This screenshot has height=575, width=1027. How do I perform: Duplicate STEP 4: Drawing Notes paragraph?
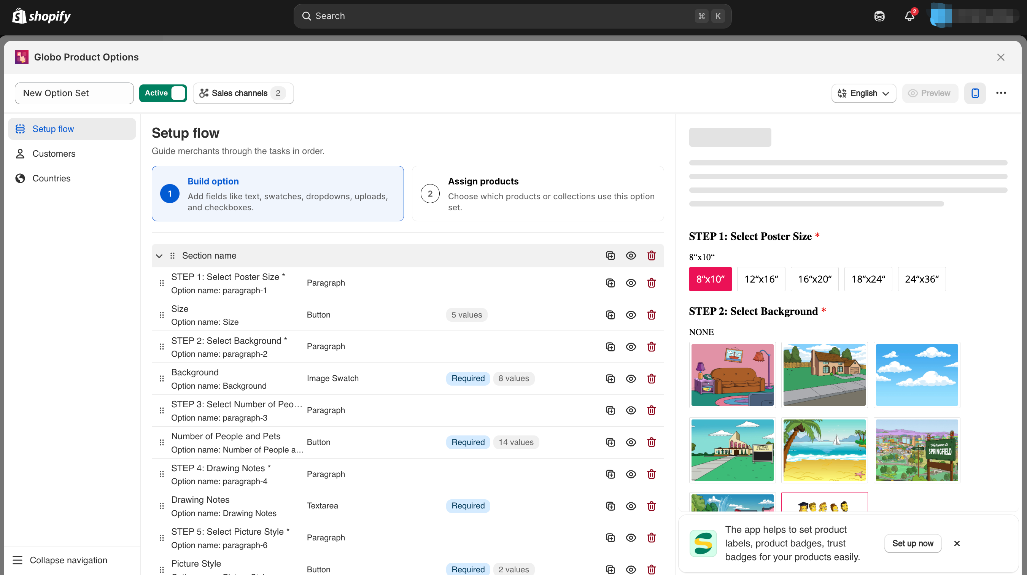[x=610, y=474]
